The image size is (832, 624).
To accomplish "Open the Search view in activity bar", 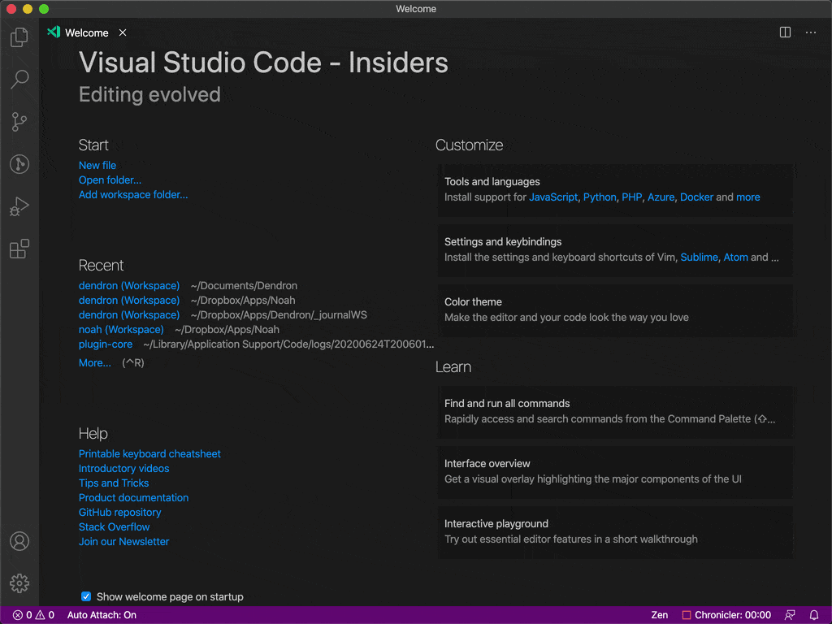I will (19, 80).
